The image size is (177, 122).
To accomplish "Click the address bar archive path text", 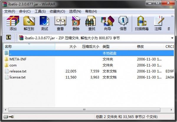I will [x=72, y=38].
